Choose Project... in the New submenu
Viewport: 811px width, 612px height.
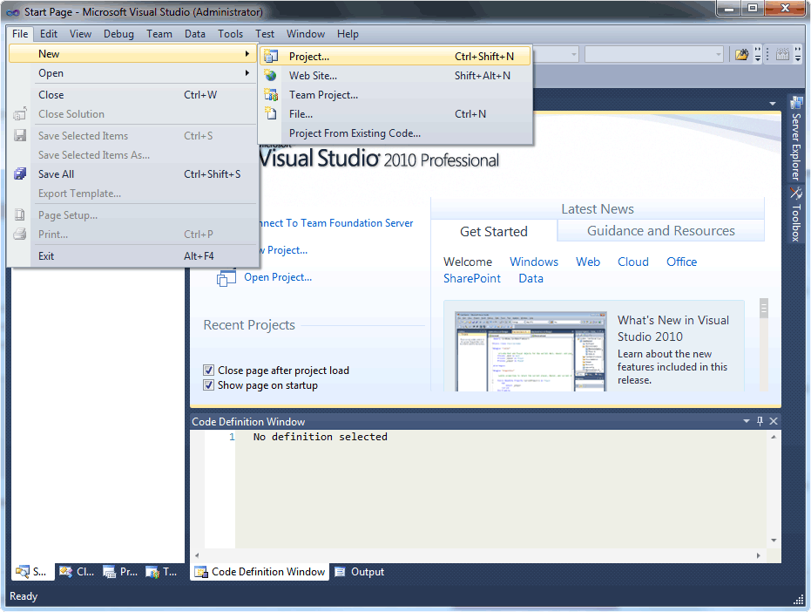coord(395,56)
